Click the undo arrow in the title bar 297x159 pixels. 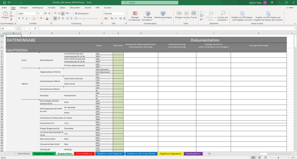(9, 3)
